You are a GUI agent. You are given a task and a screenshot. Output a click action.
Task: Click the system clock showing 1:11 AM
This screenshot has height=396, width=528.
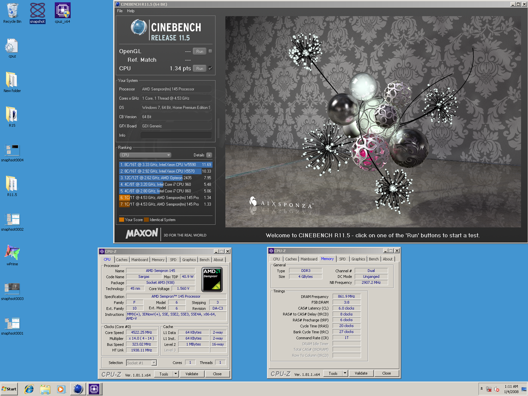click(511, 386)
